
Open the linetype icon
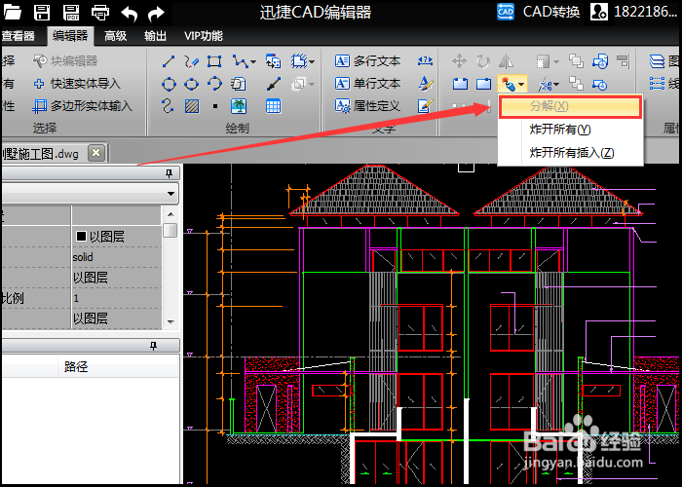click(x=658, y=84)
